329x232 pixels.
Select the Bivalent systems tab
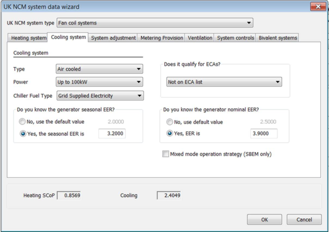pos(278,38)
